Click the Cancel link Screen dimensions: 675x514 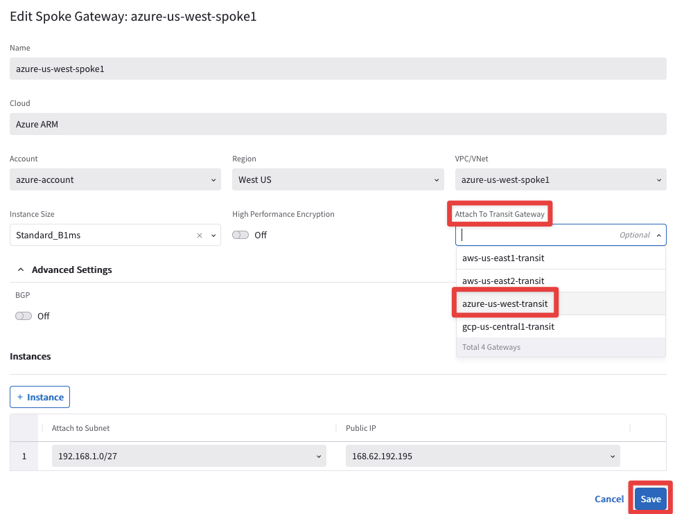pyautogui.click(x=609, y=499)
